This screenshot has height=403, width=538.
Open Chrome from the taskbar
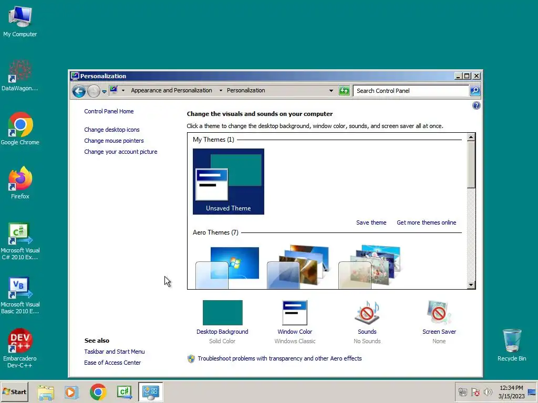pyautogui.click(x=98, y=392)
